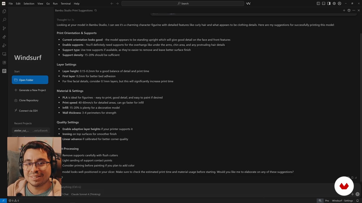Open the Remote Explorer view
Viewport: 362px width, 203px height.
tap(4, 54)
